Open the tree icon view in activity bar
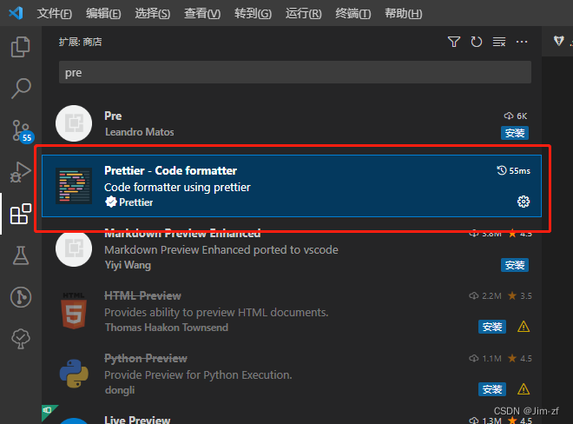The width and height of the screenshot is (573, 424). pos(21,338)
